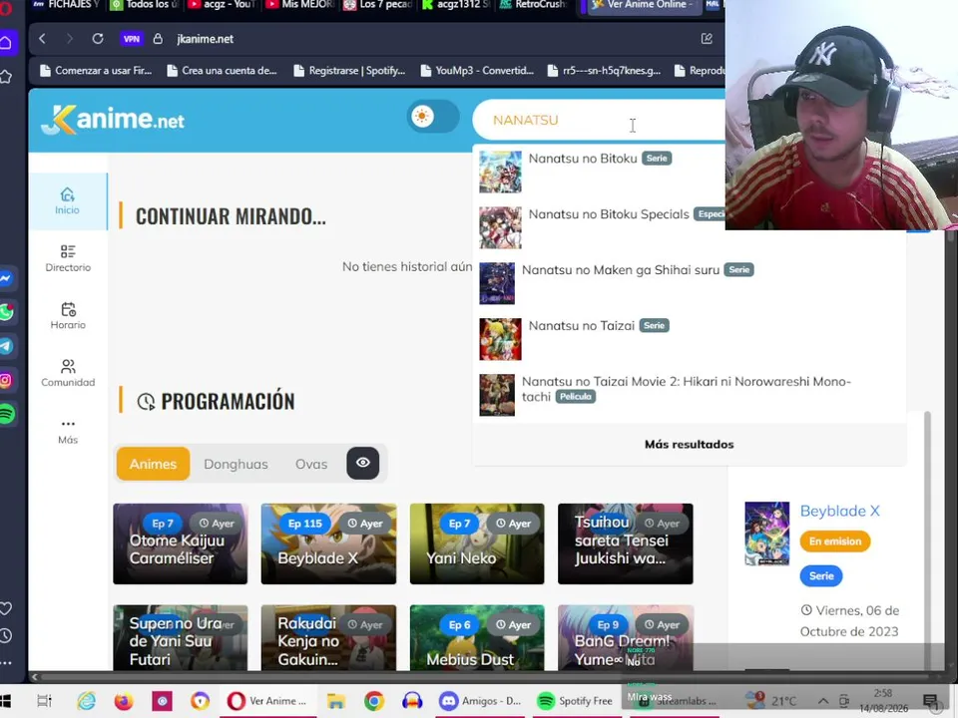This screenshot has height=718, width=958.
Task: Click the VPN badge in address bar
Action: tap(132, 39)
